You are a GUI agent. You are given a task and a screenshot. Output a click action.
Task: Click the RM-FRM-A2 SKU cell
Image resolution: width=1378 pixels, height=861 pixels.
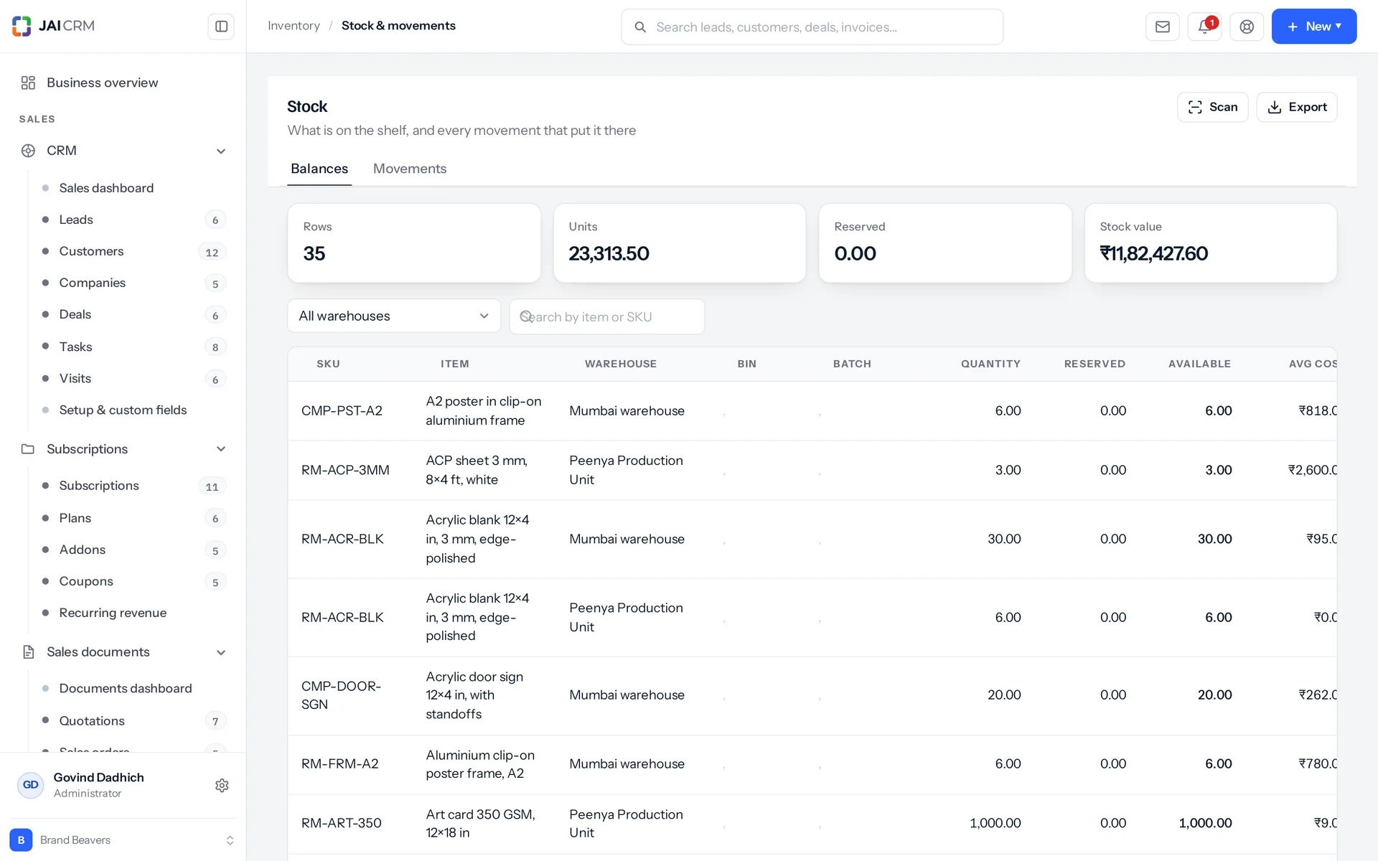(x=339, y=763)
